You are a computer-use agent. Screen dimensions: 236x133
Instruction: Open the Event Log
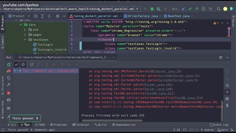click(219, 125)
